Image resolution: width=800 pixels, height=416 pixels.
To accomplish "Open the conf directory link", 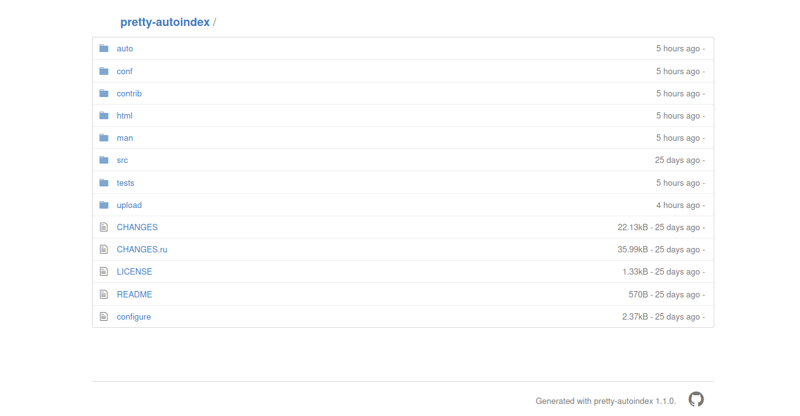I will tap(124, 71).
